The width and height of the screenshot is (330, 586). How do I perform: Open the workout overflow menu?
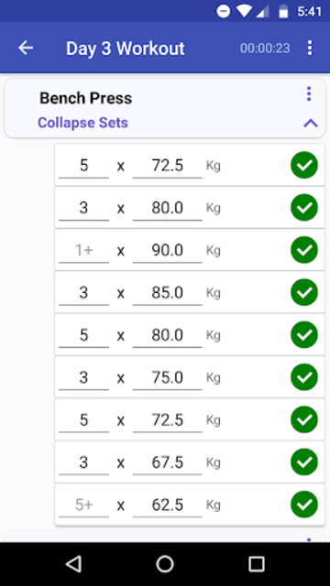(310, 49)
